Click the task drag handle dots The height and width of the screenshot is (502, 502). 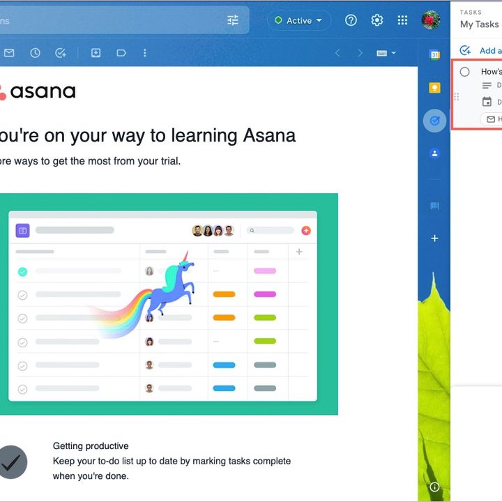pos(457,96)
